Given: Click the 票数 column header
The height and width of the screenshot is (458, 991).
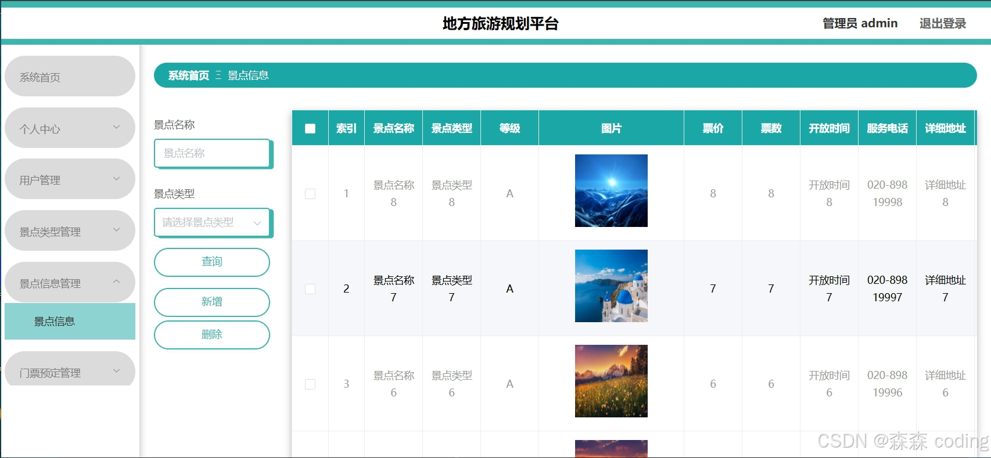Looking at the screenshot, I should tap(771, 128).
